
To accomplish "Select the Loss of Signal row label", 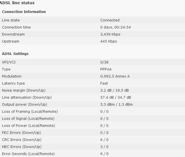I will (x=28, y=118).
